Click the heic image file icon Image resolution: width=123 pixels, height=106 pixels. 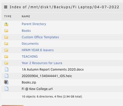pos(6,76)
